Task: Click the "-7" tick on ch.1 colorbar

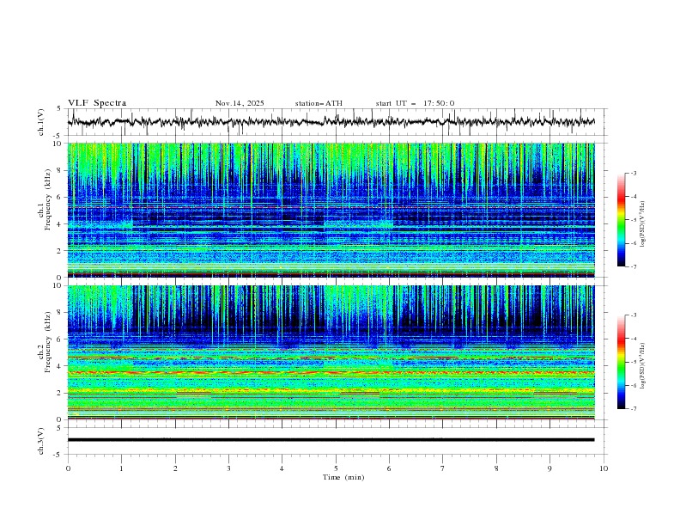Action: tap(633, 266)
